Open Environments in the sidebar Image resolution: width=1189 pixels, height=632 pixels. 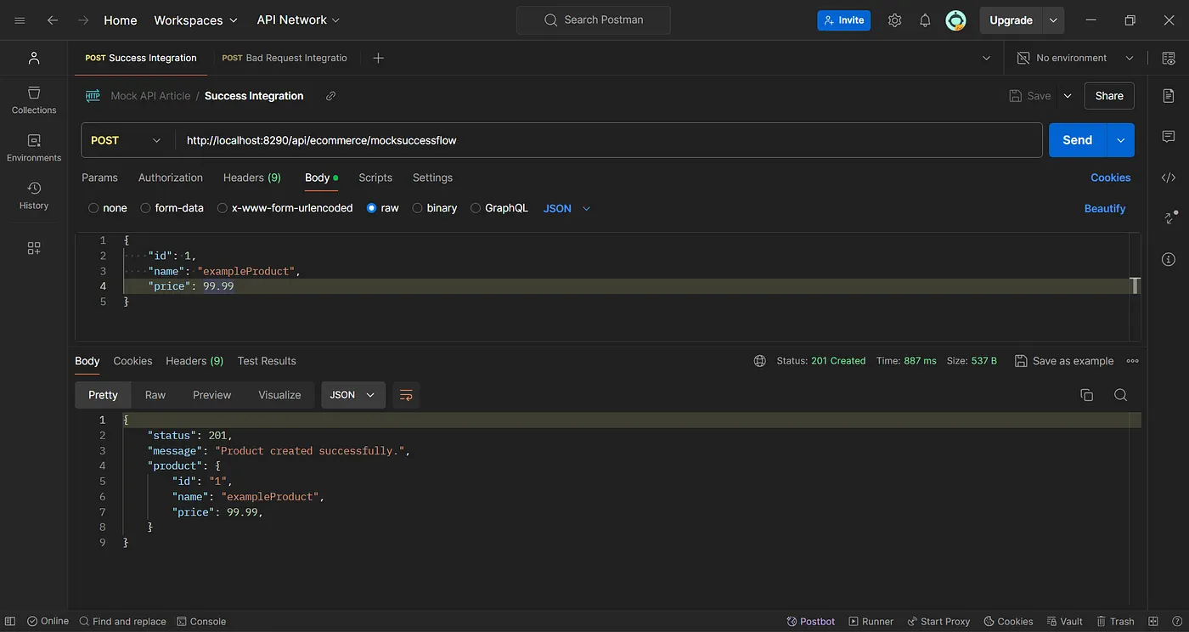click(x=34, y=148)
